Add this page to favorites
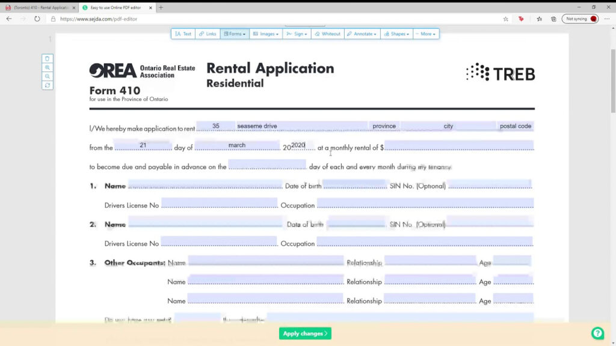Image resolution: width=616 pixels, height=346 pixels. point(505,19)
